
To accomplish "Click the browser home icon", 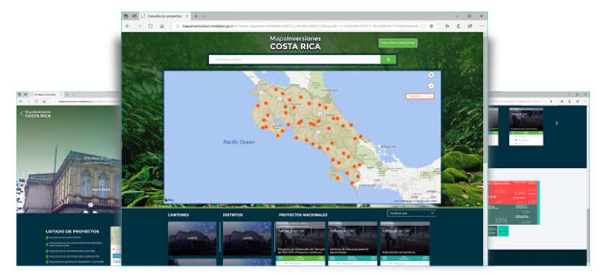I will 162,27.
